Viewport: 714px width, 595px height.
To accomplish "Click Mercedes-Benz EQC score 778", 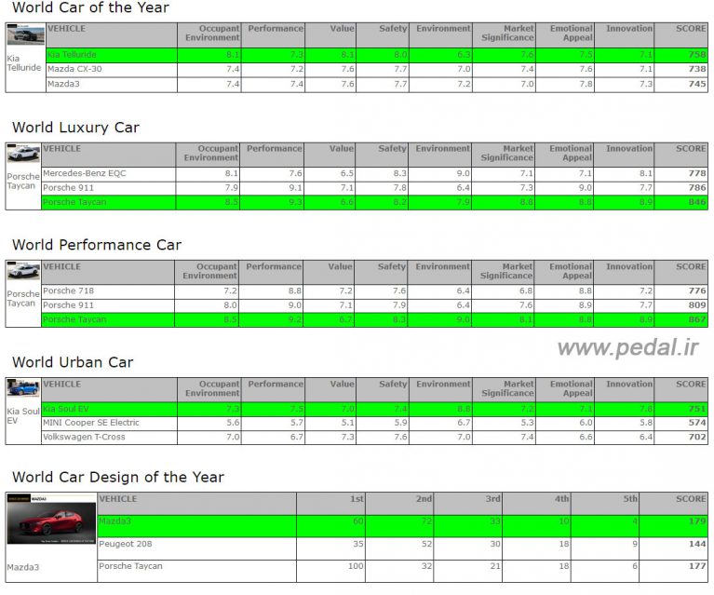I will pyautogui.click(x=697, y=173).
